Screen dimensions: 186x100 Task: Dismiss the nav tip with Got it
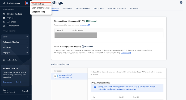pos(18,82)
